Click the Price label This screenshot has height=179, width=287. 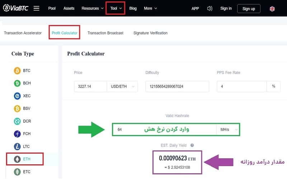pos(78,73)
